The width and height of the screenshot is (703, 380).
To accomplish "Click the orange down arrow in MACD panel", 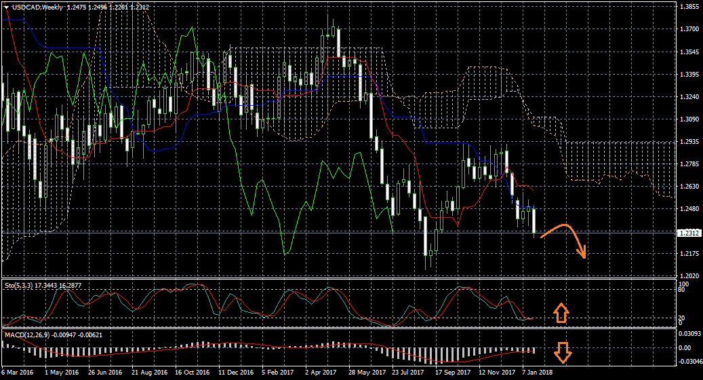I will [x=562, y=352].
